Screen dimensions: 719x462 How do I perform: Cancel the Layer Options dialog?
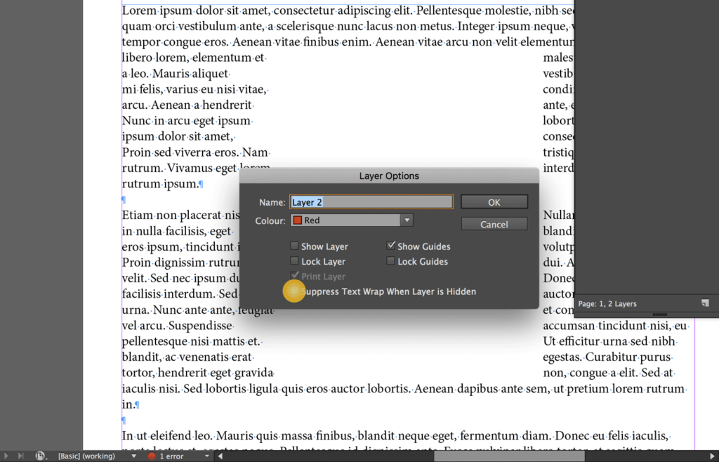coord(494,223)
